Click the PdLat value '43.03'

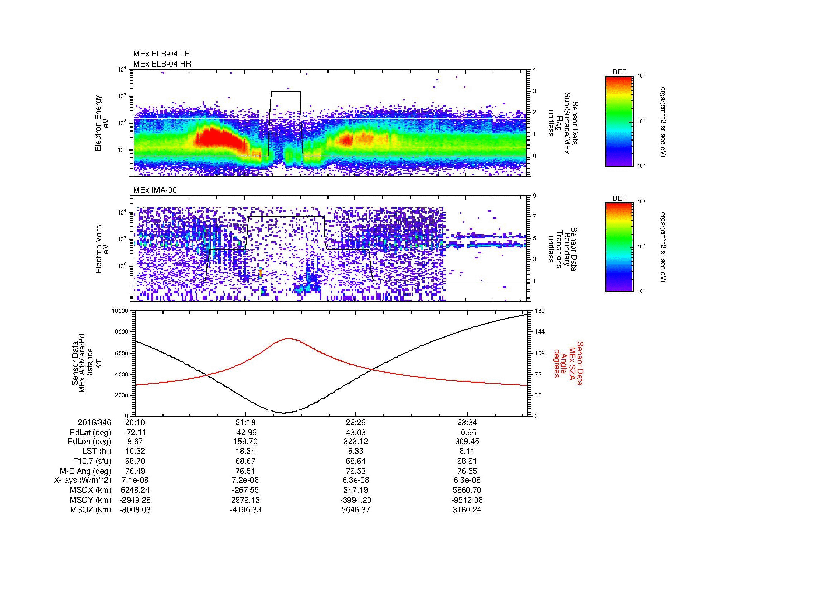pos(356,433)
